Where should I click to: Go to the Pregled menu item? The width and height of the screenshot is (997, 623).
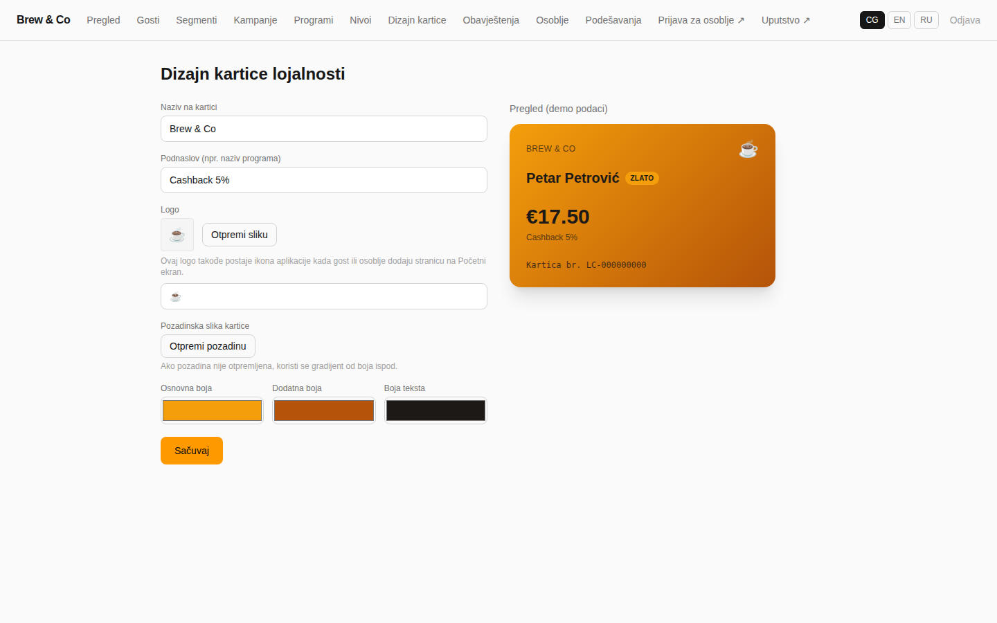[103, 20]
